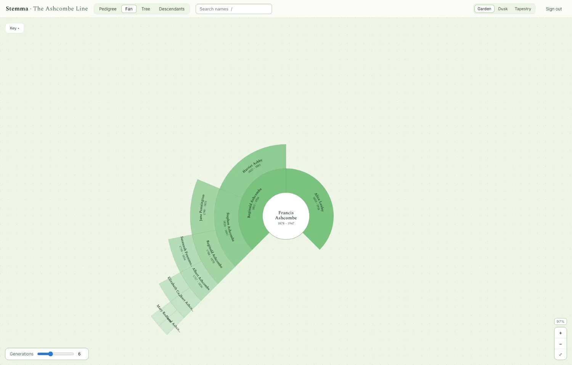The width and height of the screenshot is (572, 365).
Task: Select the Stephen Ashcombe segment
Action: coord(228,227)
